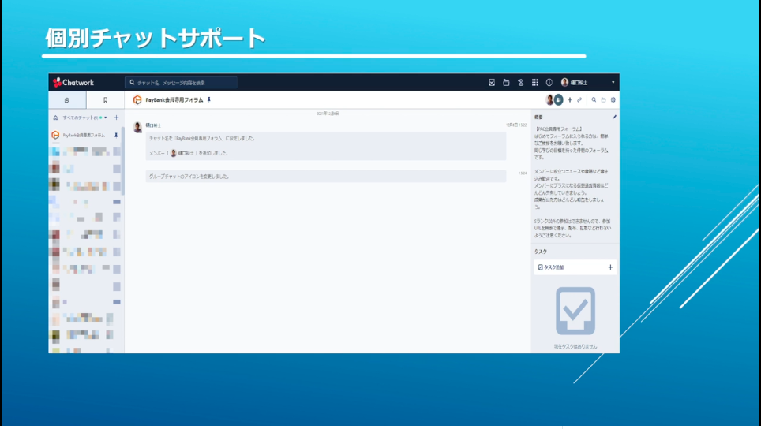761x429 pixels.
Task: Open the file management icon in top bar
Action: coord(506,82)
